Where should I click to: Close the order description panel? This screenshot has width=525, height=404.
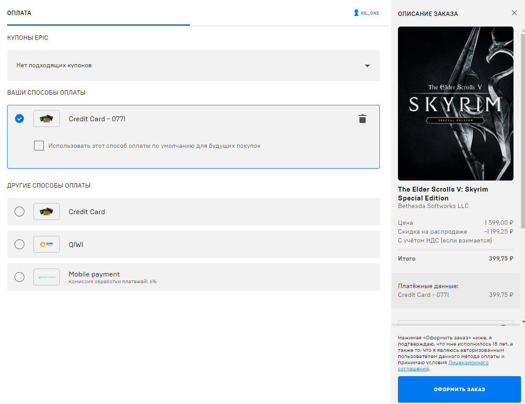pyautogui.click(x=514, y=13)
